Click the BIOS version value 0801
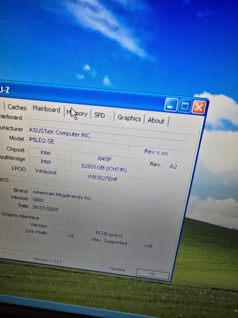238x318 pixels. pos(38,200)
